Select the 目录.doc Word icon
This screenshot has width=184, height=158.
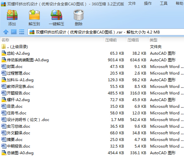pyautogui.click(x=4, y=106)
